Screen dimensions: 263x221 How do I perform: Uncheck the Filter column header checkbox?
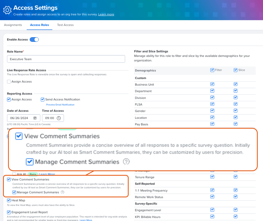click(x=212, y=70)
